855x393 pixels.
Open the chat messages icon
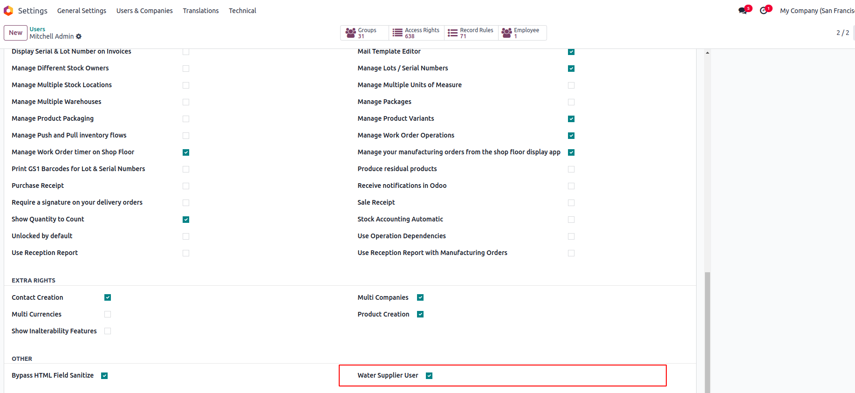743,11
